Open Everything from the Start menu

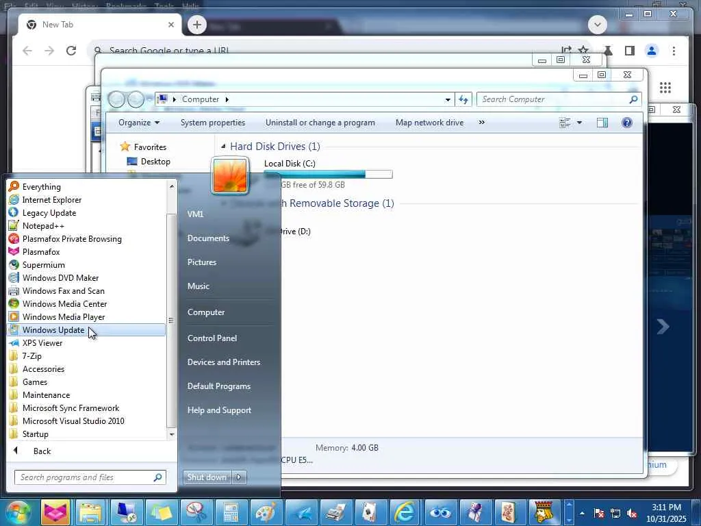point(42,186)
